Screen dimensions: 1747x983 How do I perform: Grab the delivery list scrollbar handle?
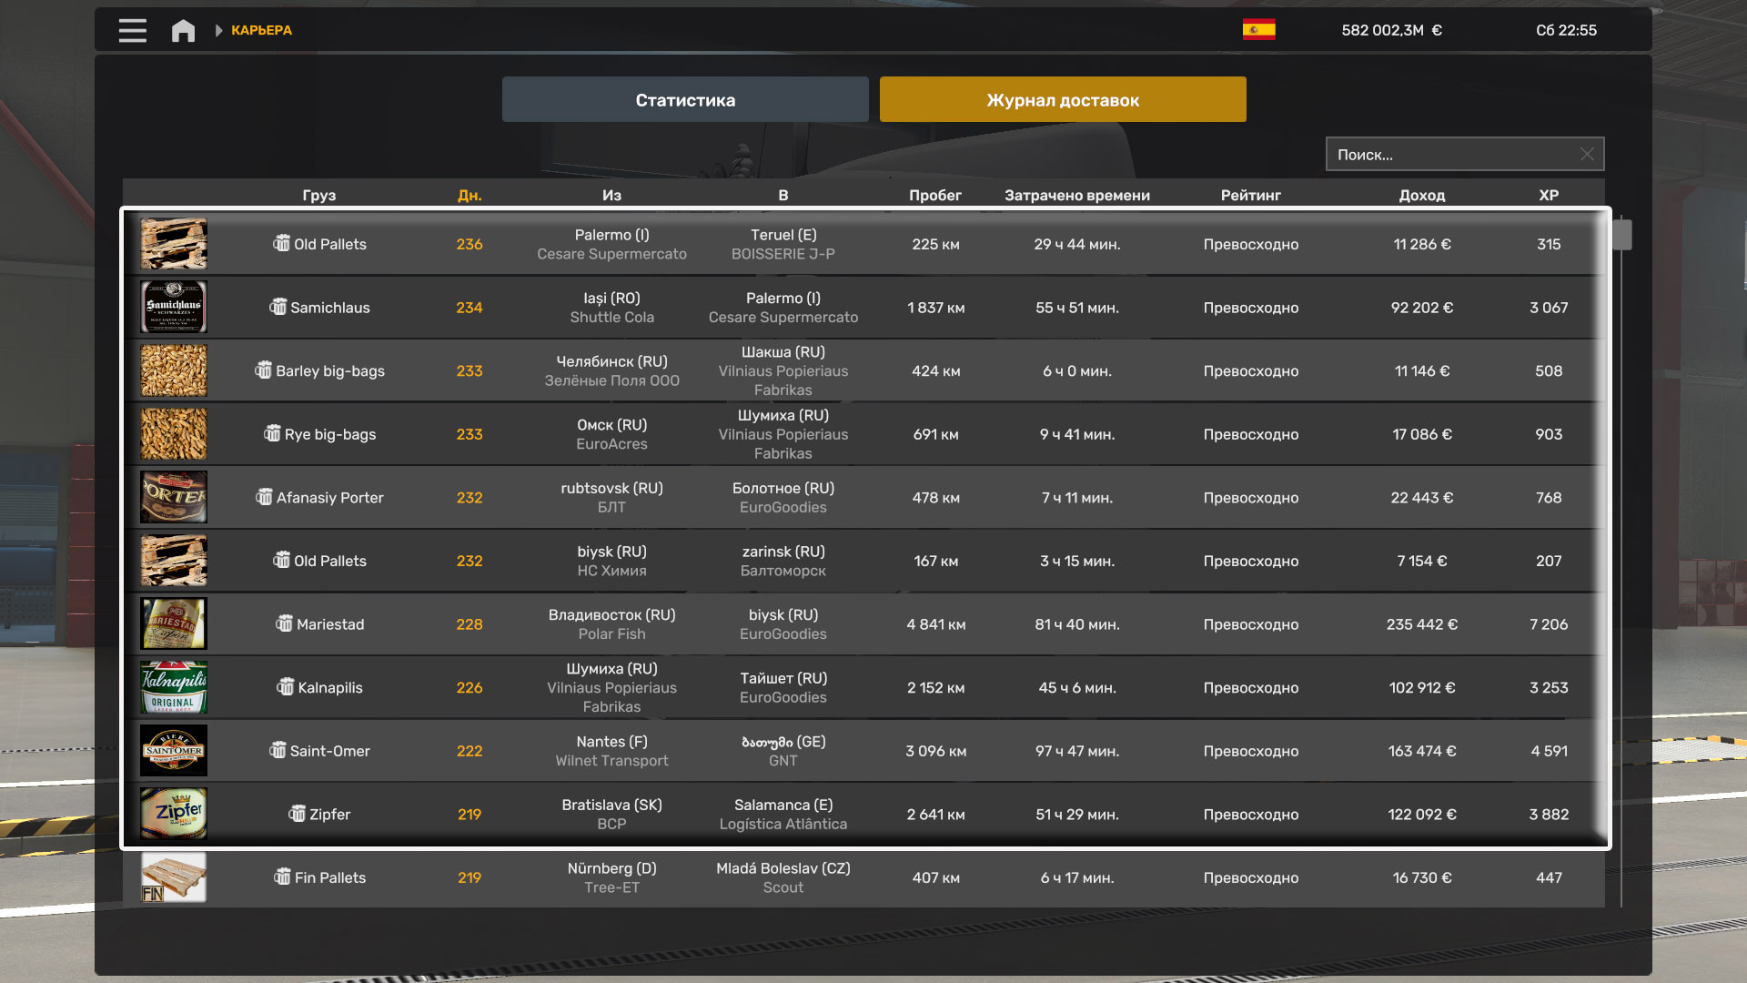[x=1622, y=235]
